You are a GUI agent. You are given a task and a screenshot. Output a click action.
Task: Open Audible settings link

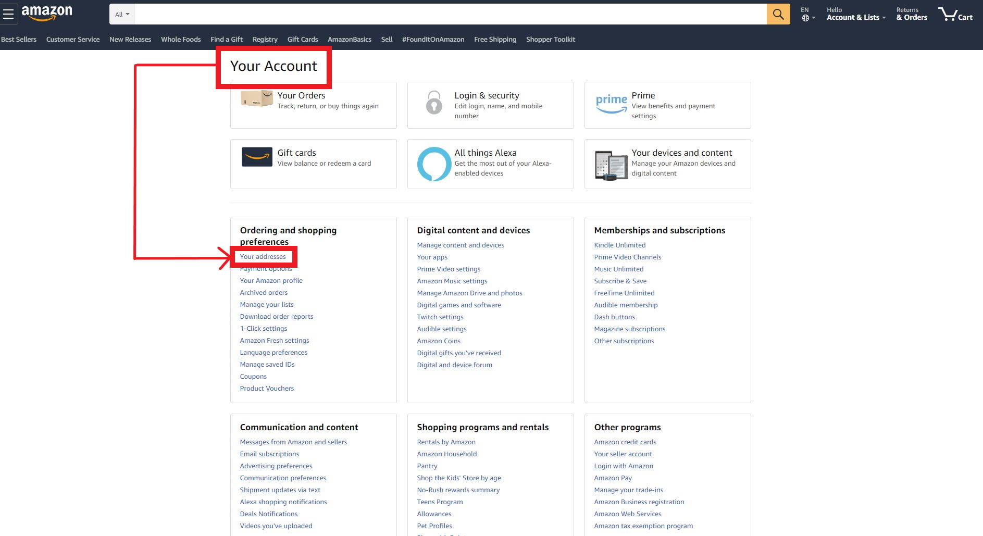point(442,329)
